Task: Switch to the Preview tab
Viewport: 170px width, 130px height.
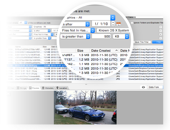Action: tap(34, 88)
